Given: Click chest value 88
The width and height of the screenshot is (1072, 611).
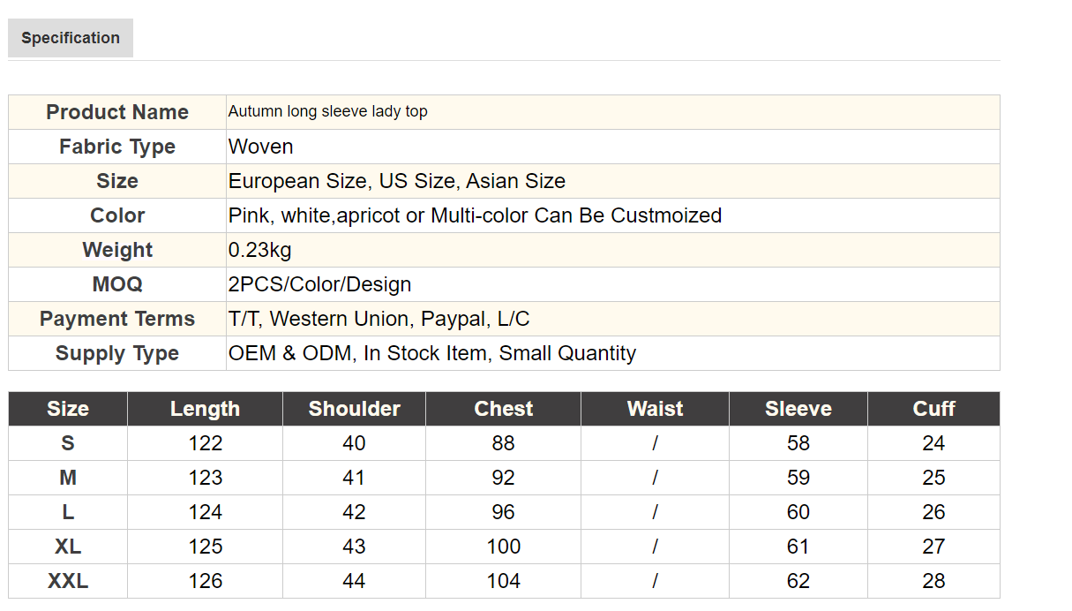Looking at the screenshot, I should click(504, 443).
